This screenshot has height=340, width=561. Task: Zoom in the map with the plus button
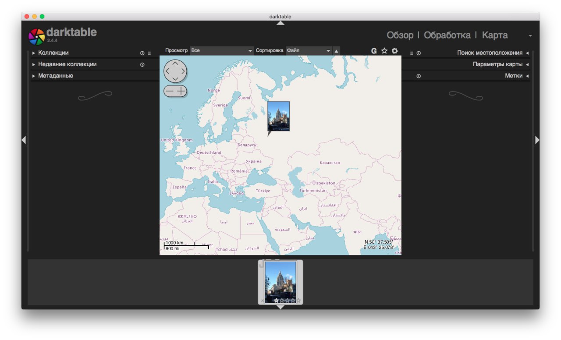click(181, 91)
